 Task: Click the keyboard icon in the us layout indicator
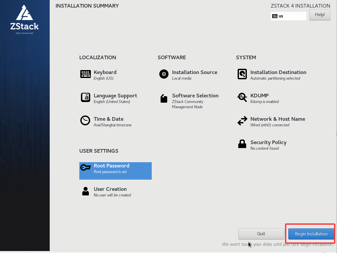(275, 16)
